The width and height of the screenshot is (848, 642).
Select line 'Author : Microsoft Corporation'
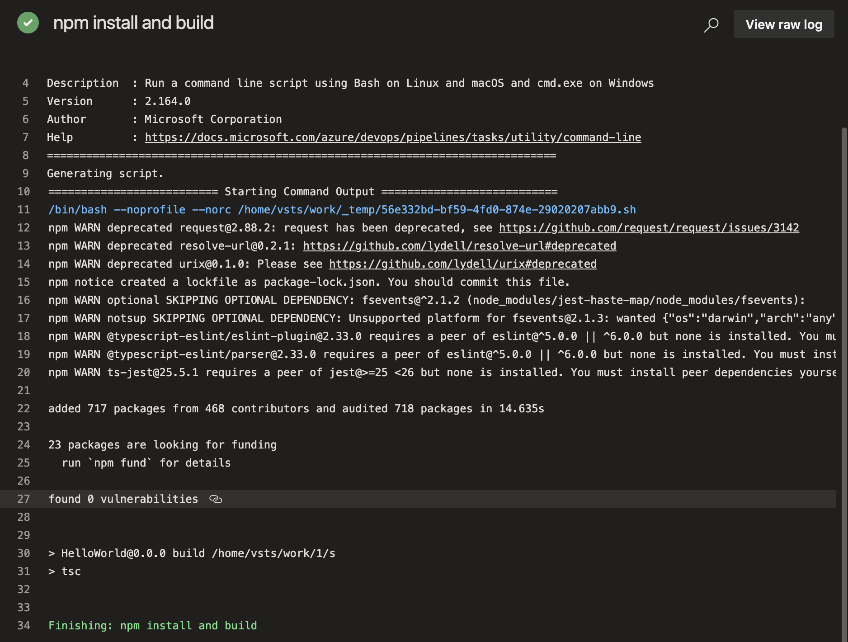pos(165,119)
